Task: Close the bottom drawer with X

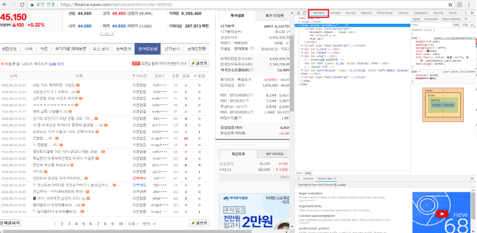Action: [x=472, y=179]
